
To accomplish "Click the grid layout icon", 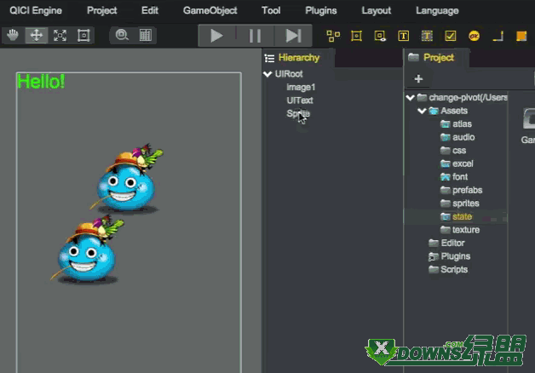I will coord(146,35).
